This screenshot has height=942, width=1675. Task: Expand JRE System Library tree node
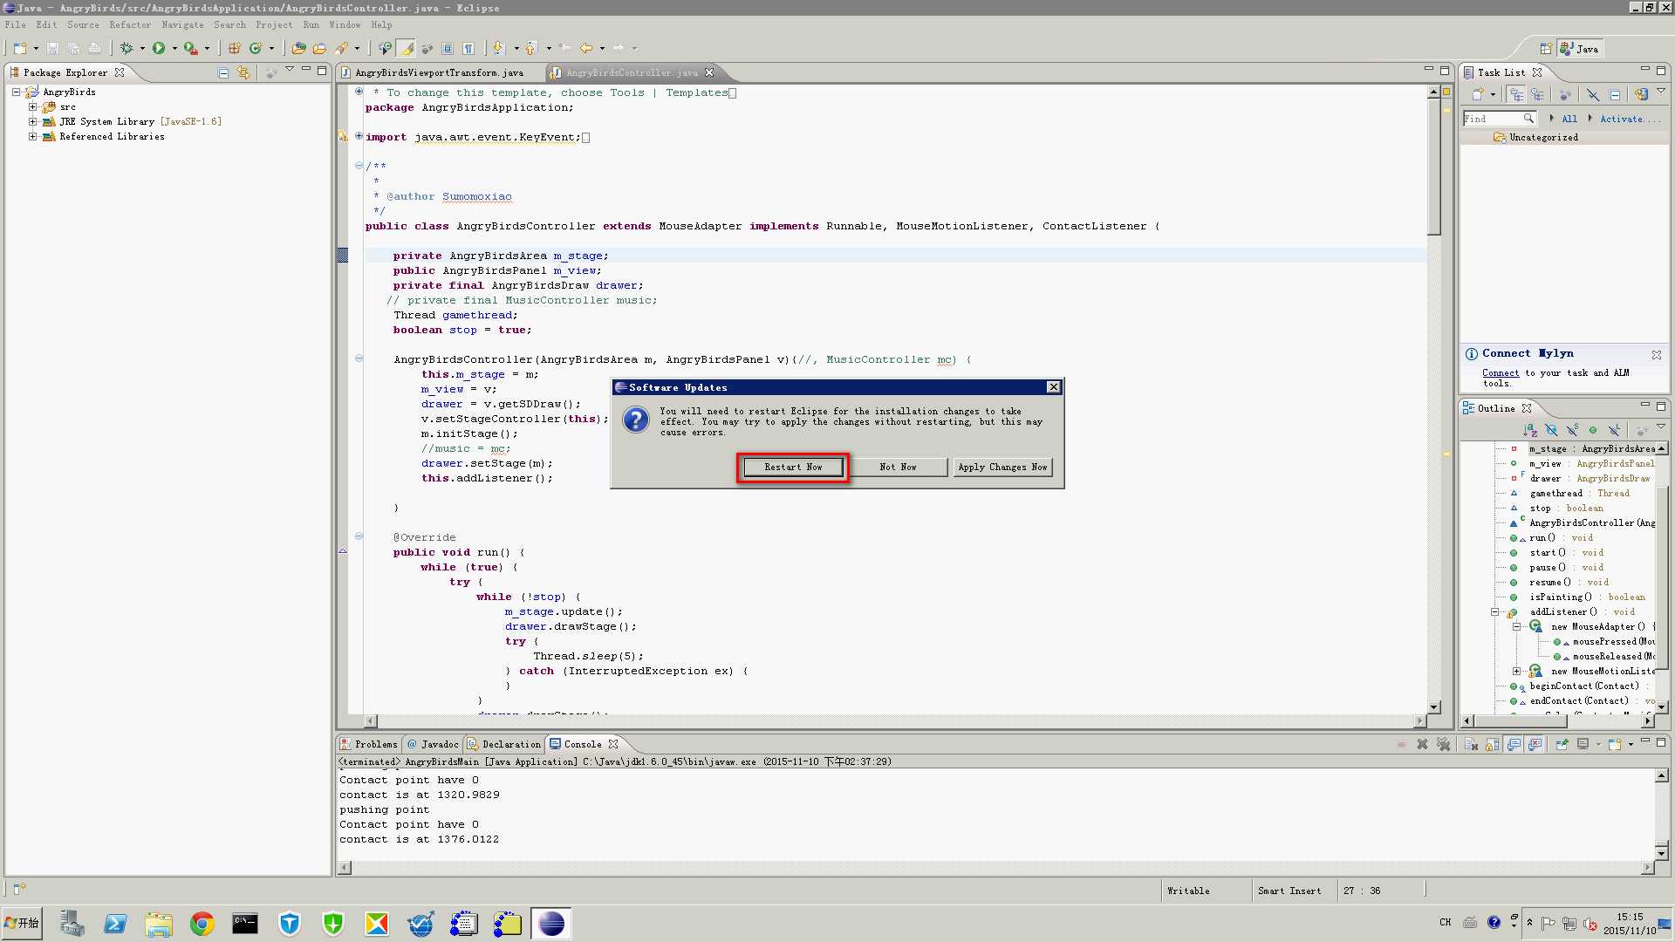[33, 121]
